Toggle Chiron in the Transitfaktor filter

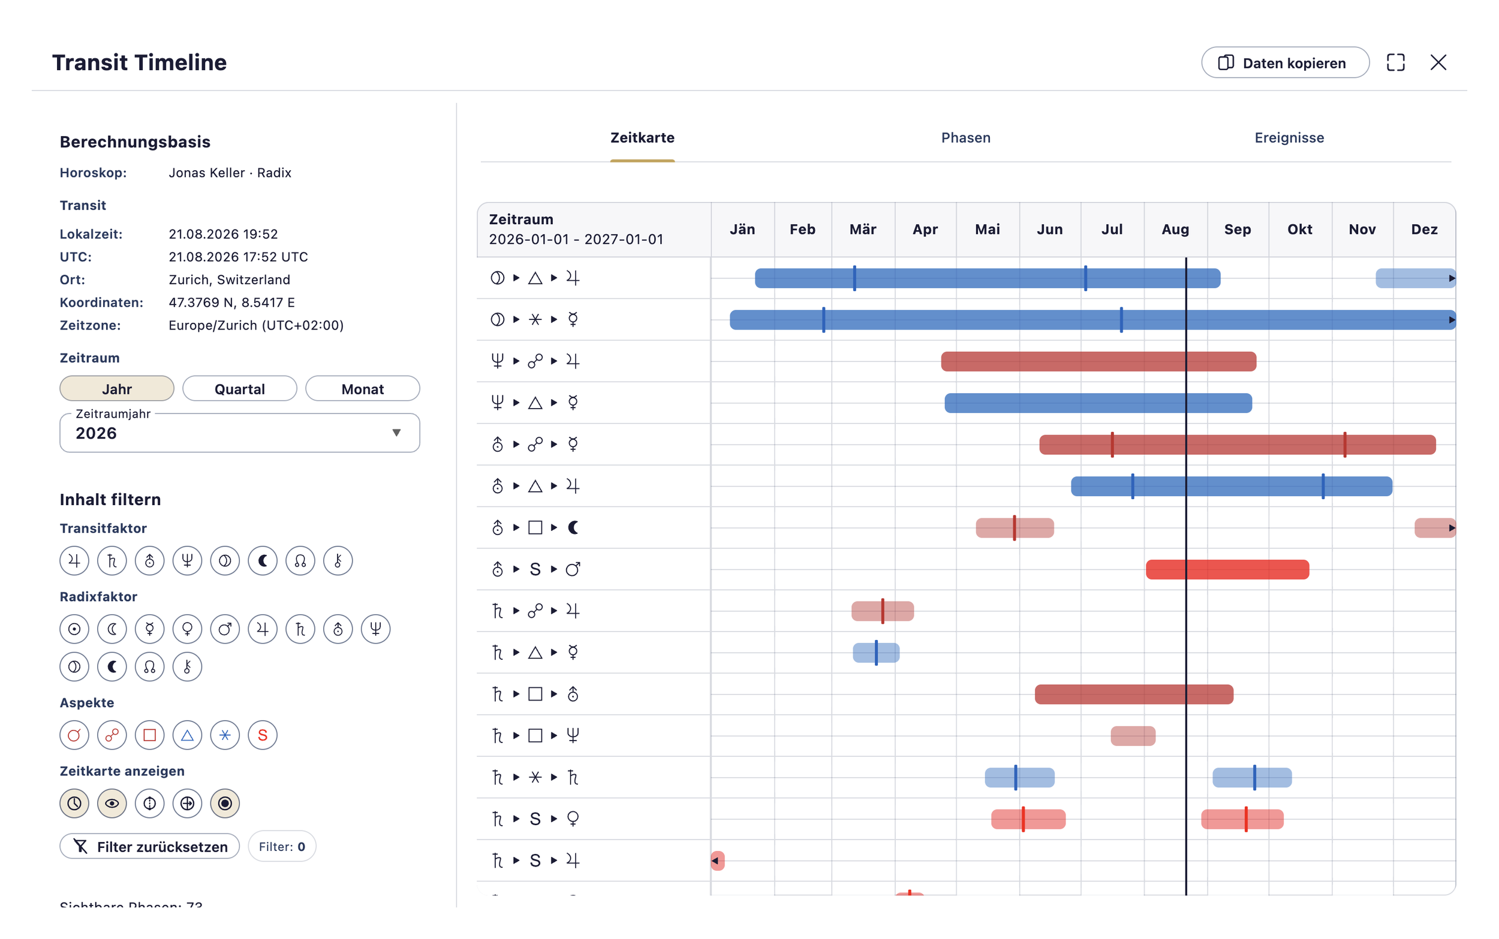coord(338,561)
